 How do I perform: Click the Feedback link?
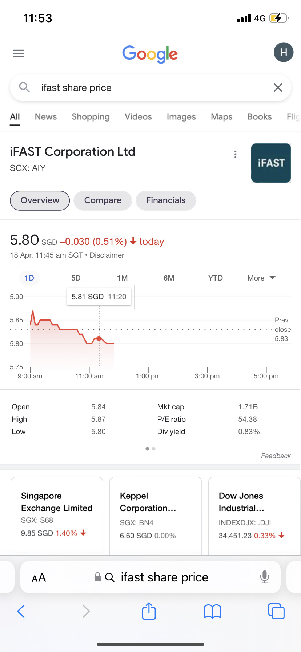coord(276,456)
